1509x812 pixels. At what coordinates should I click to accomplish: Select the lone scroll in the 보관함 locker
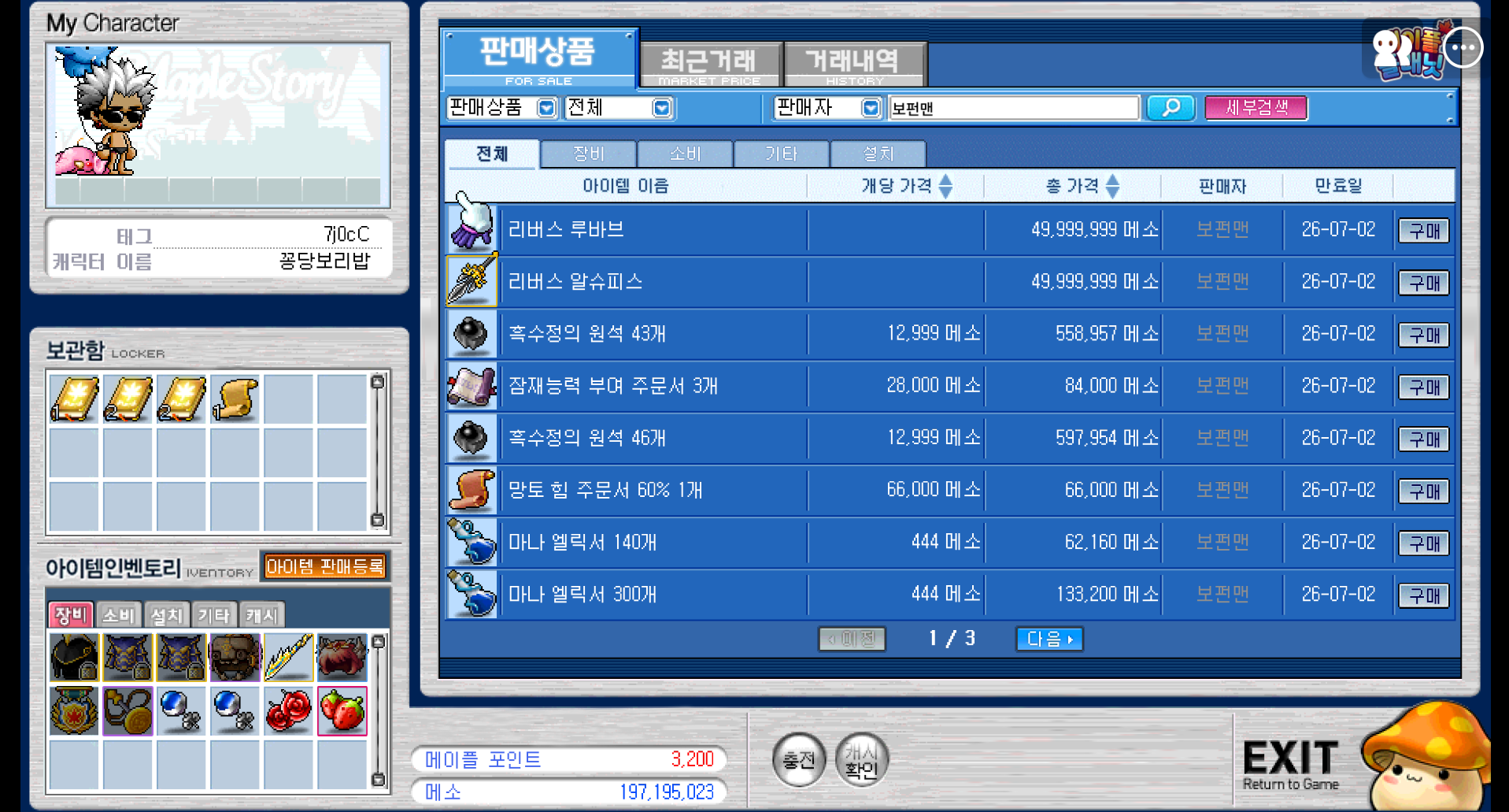(235, 399)
